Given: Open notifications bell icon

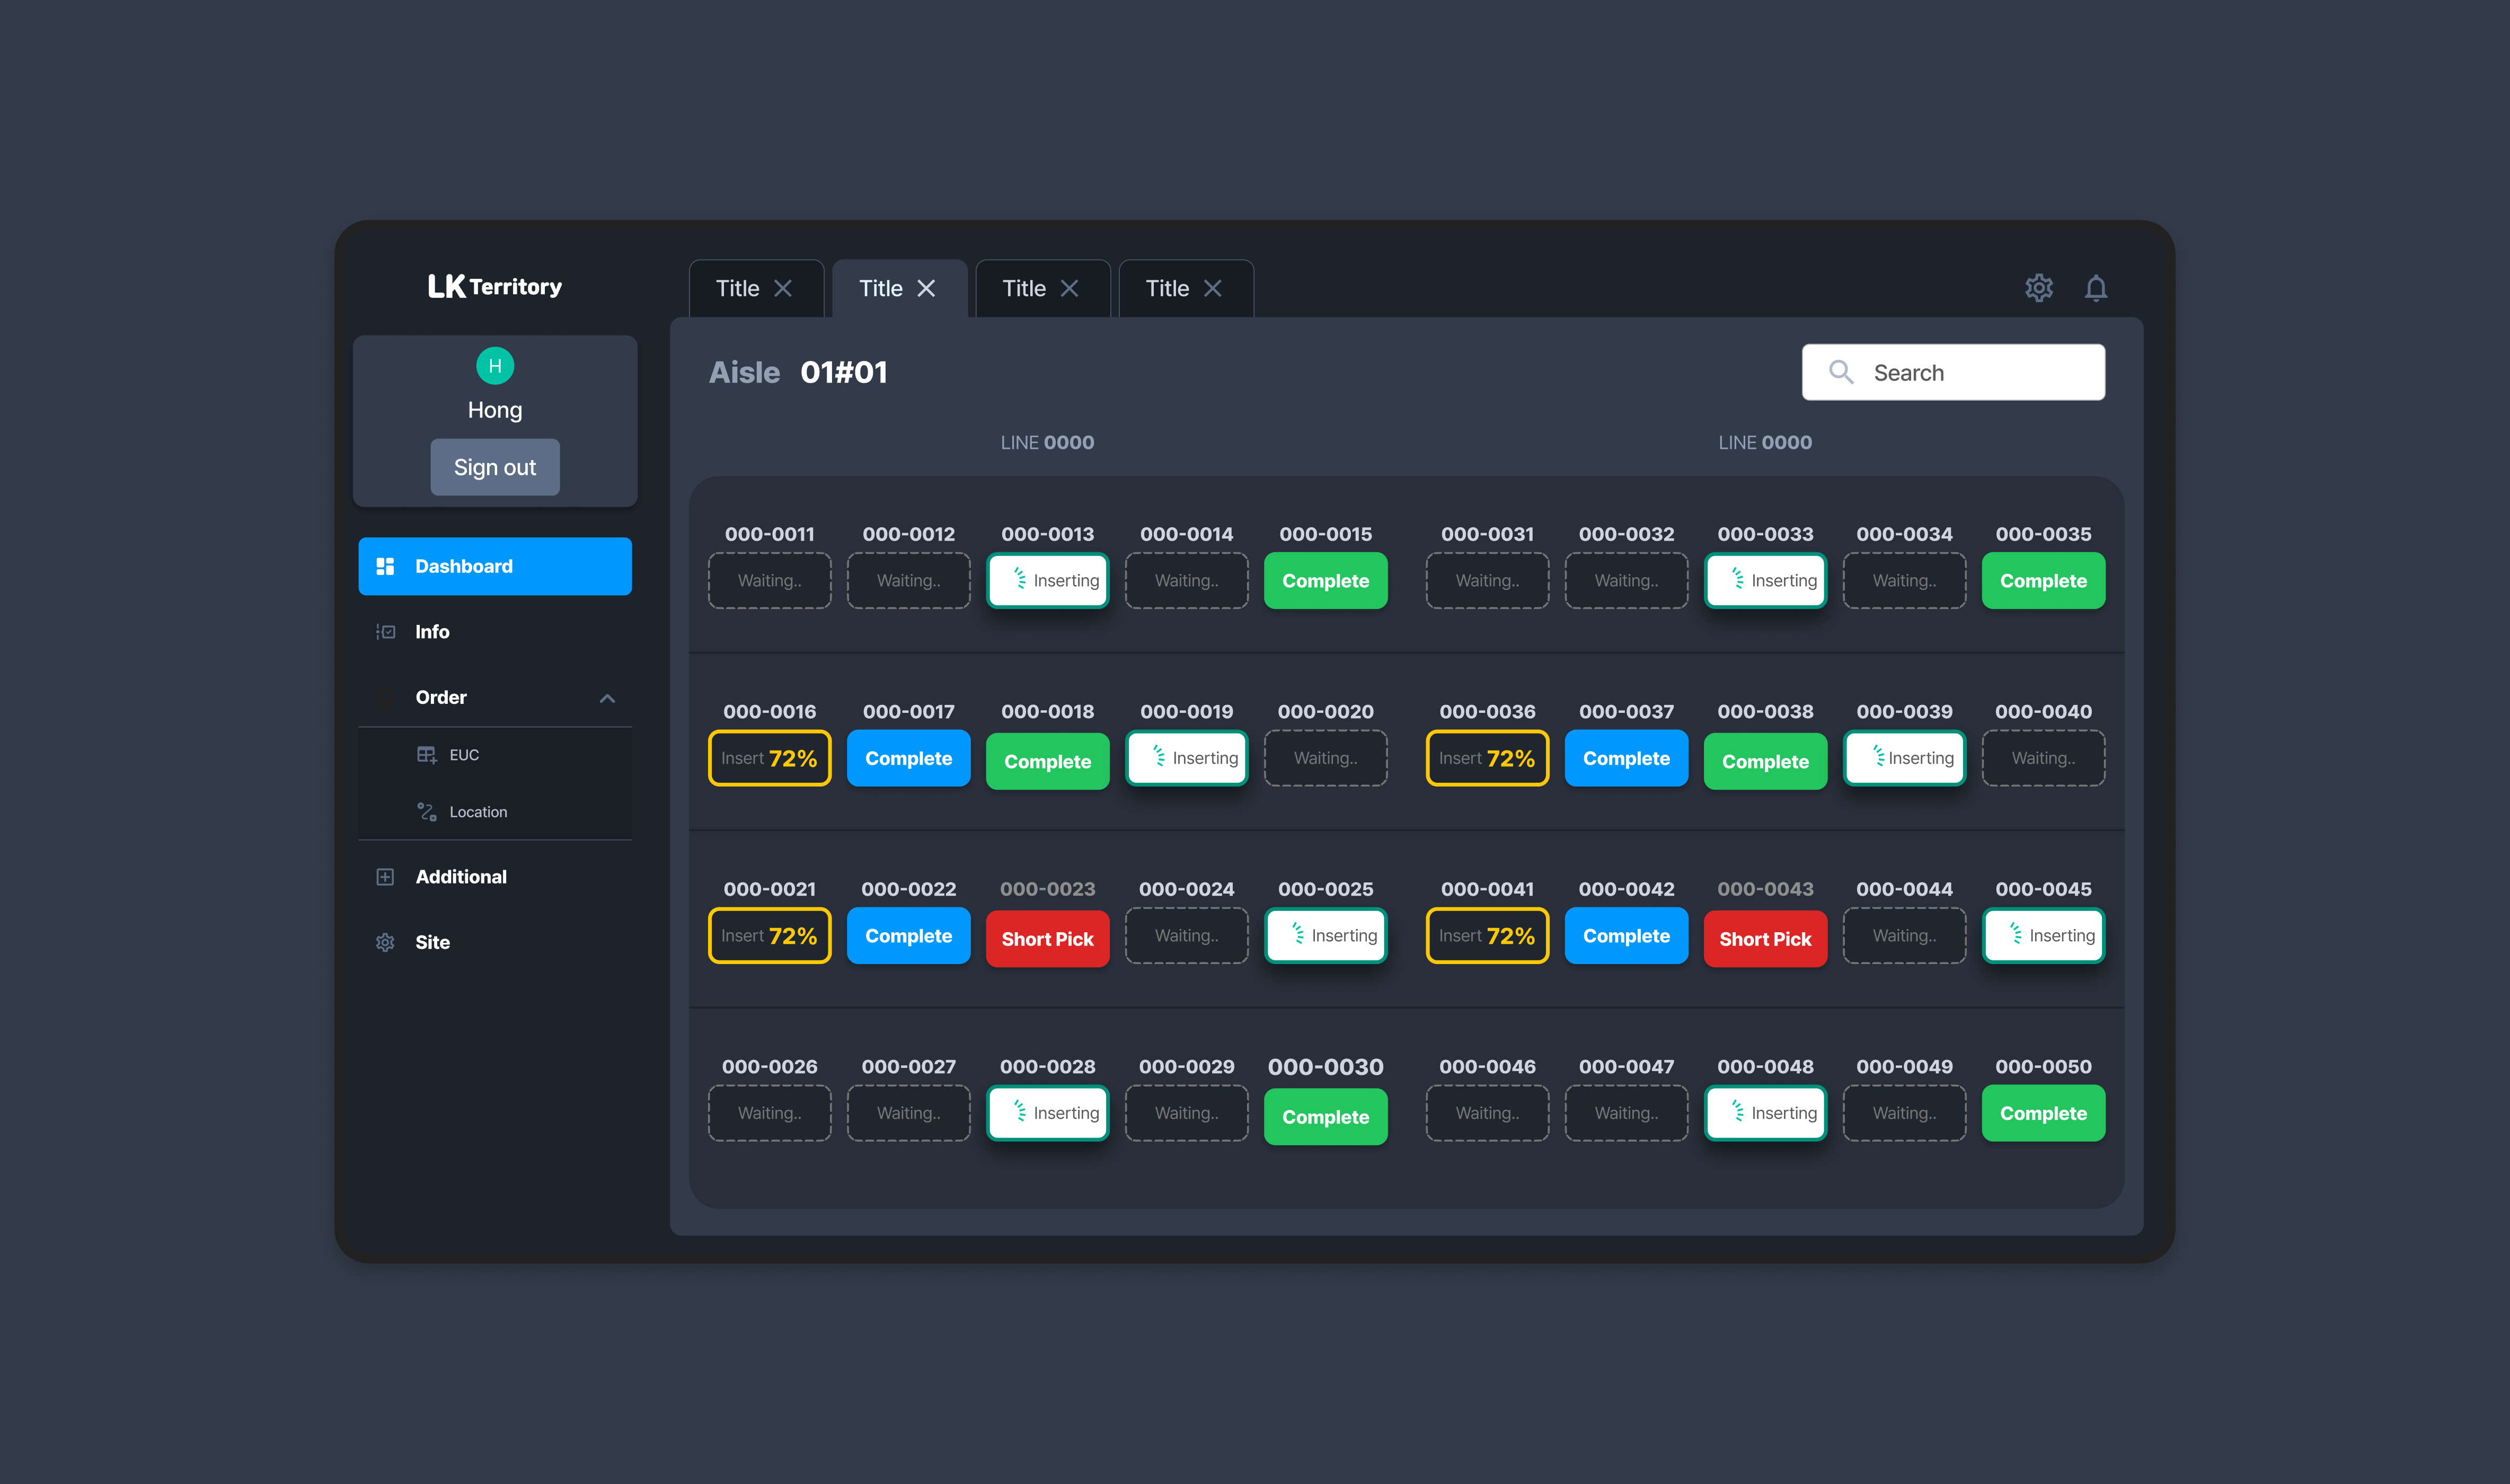Looking at the screenshot, I should 2096,288.
